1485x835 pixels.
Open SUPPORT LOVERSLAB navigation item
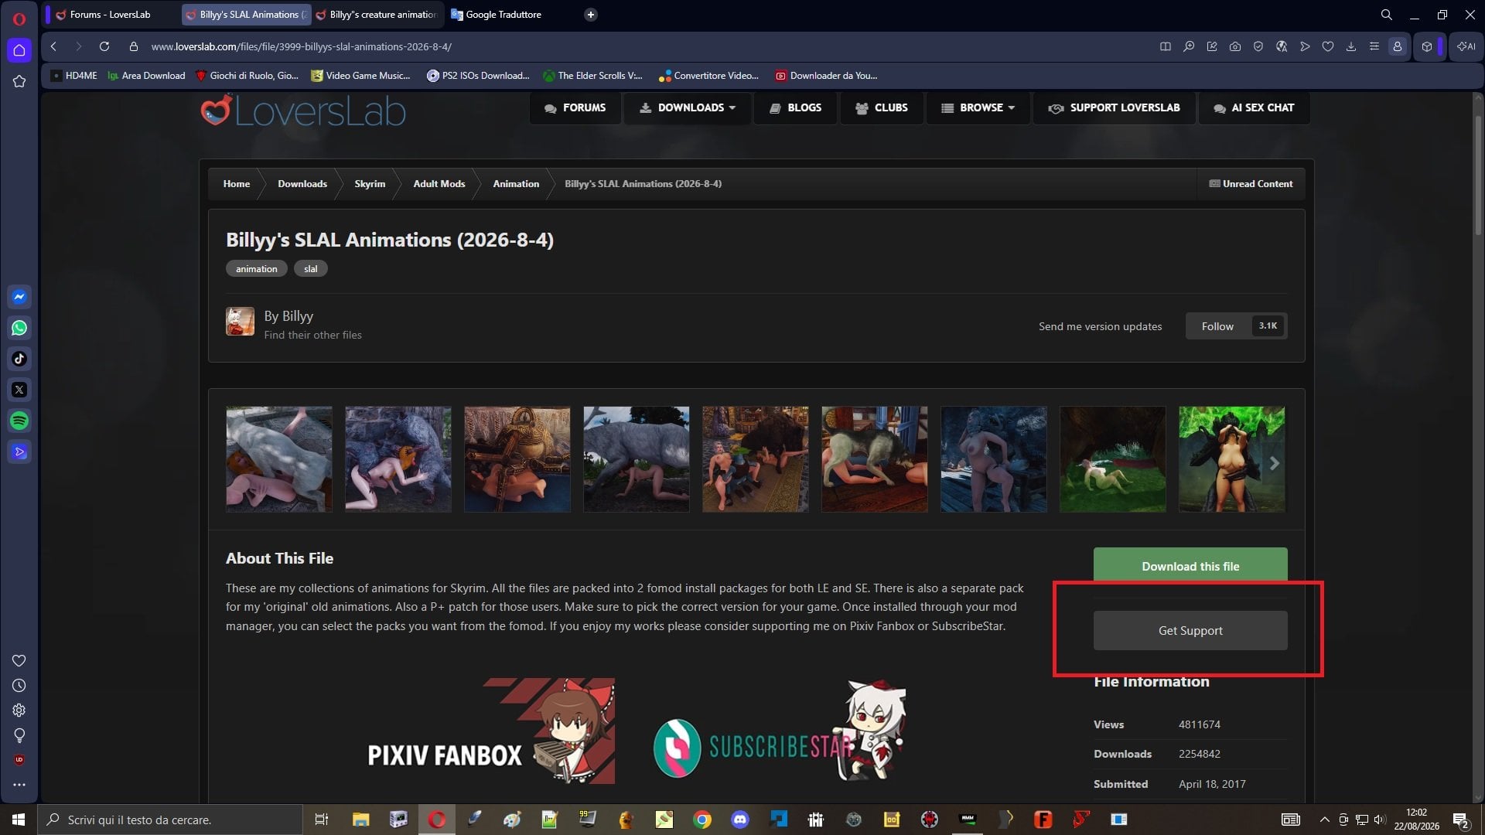click(1115, 108)
